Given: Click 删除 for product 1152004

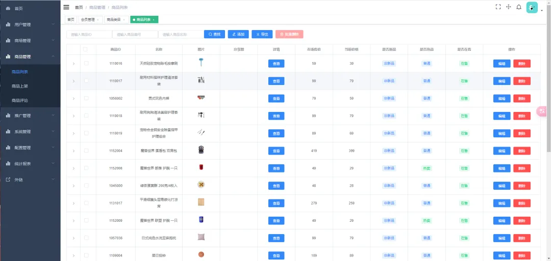Looking at the screenshot, I should tap(521, 151).
